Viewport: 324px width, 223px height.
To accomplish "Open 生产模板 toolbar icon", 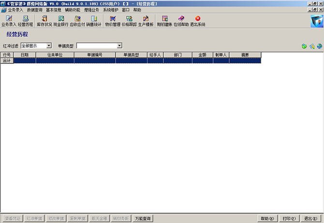I will (146, 21).
